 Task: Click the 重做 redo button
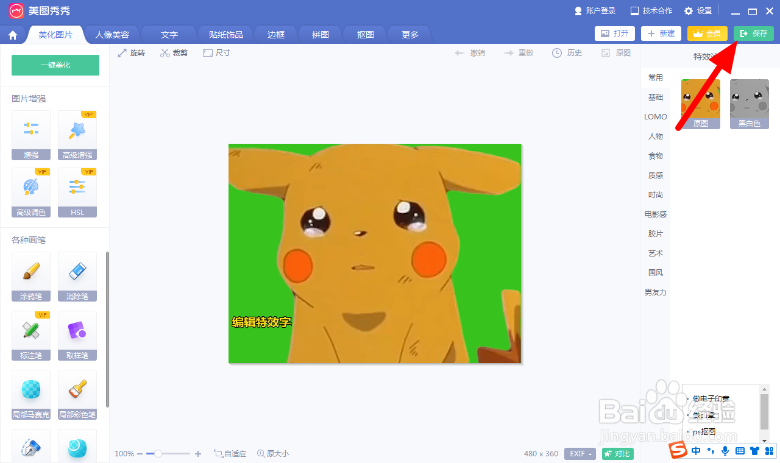click(x=519, y=53)
